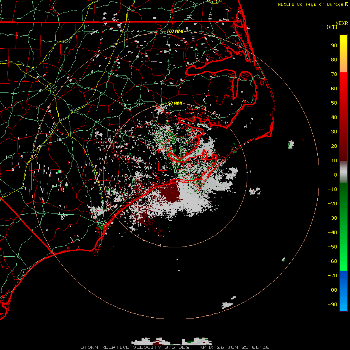
Task: Click the 70 value on the velocity scale
Action: (334, 74)
